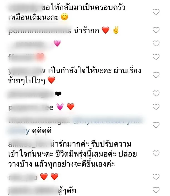Screen dimensions: 170x196
Task: Open profile of commenter ending in 'ee'
Action: pos(31,108)
